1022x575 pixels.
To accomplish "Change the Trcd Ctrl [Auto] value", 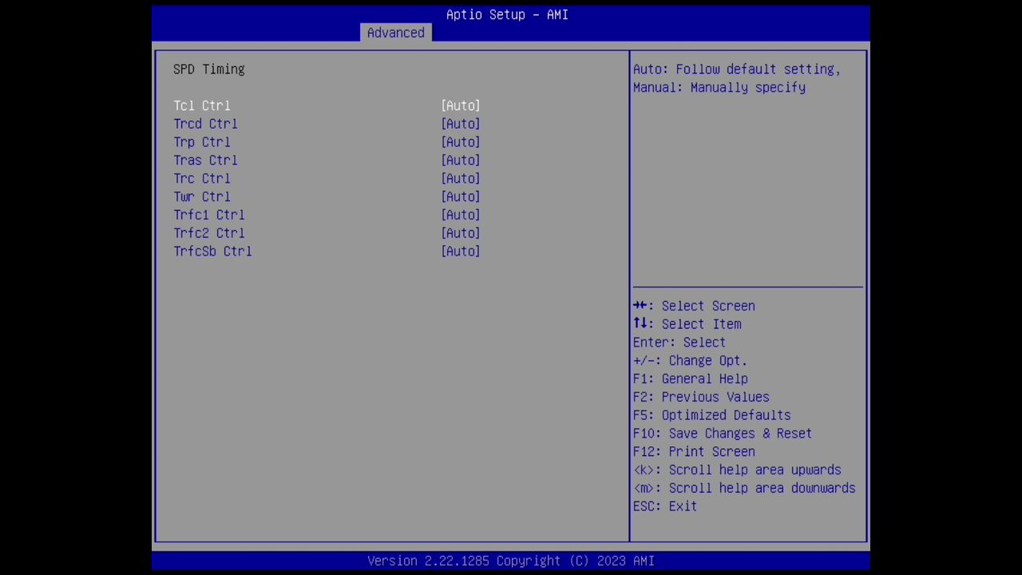I will coord(461,124).
